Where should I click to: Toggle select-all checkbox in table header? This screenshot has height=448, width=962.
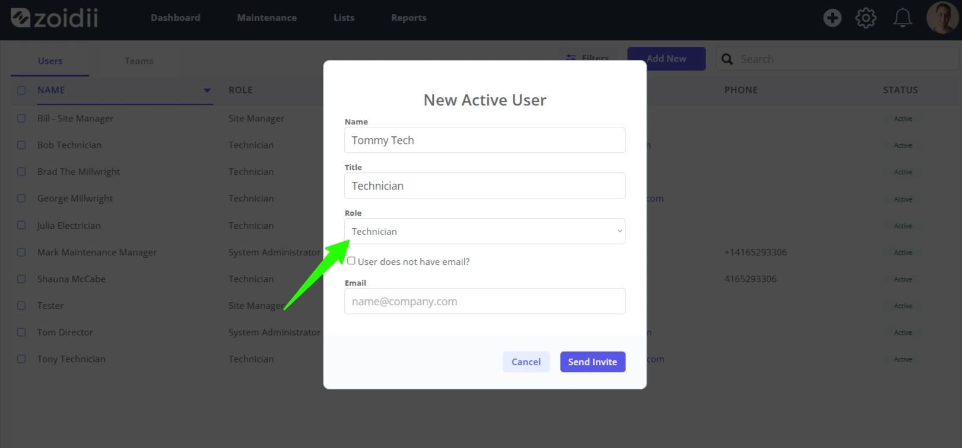21,91
